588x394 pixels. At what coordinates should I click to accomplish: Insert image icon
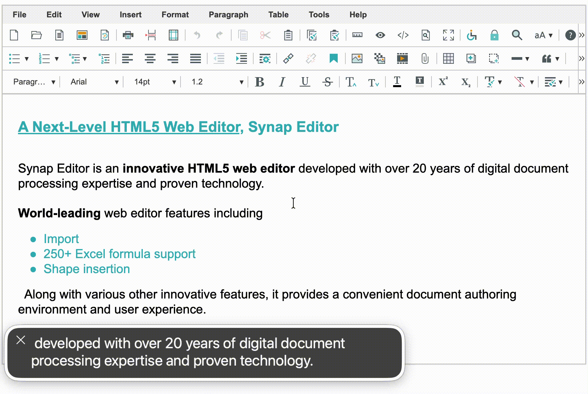tap(357, 59)
